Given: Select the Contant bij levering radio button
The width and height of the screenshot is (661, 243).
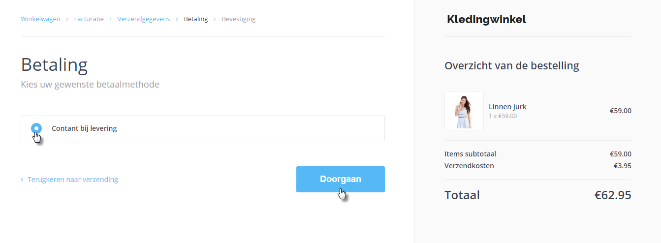Looking at the screenshot, I should pos(36,128).
